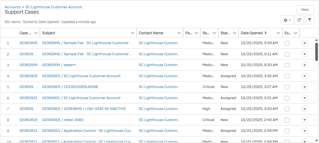
Task: Open row actions for case 02363945
Action: point(304,43)
